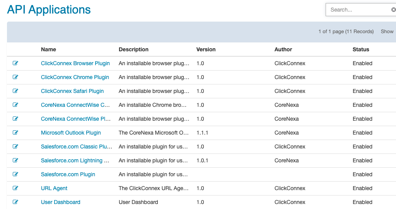This screenshot has width=396, height=209.
Task: Click Enabled status of URL Agent row
Action: point(362,188)
